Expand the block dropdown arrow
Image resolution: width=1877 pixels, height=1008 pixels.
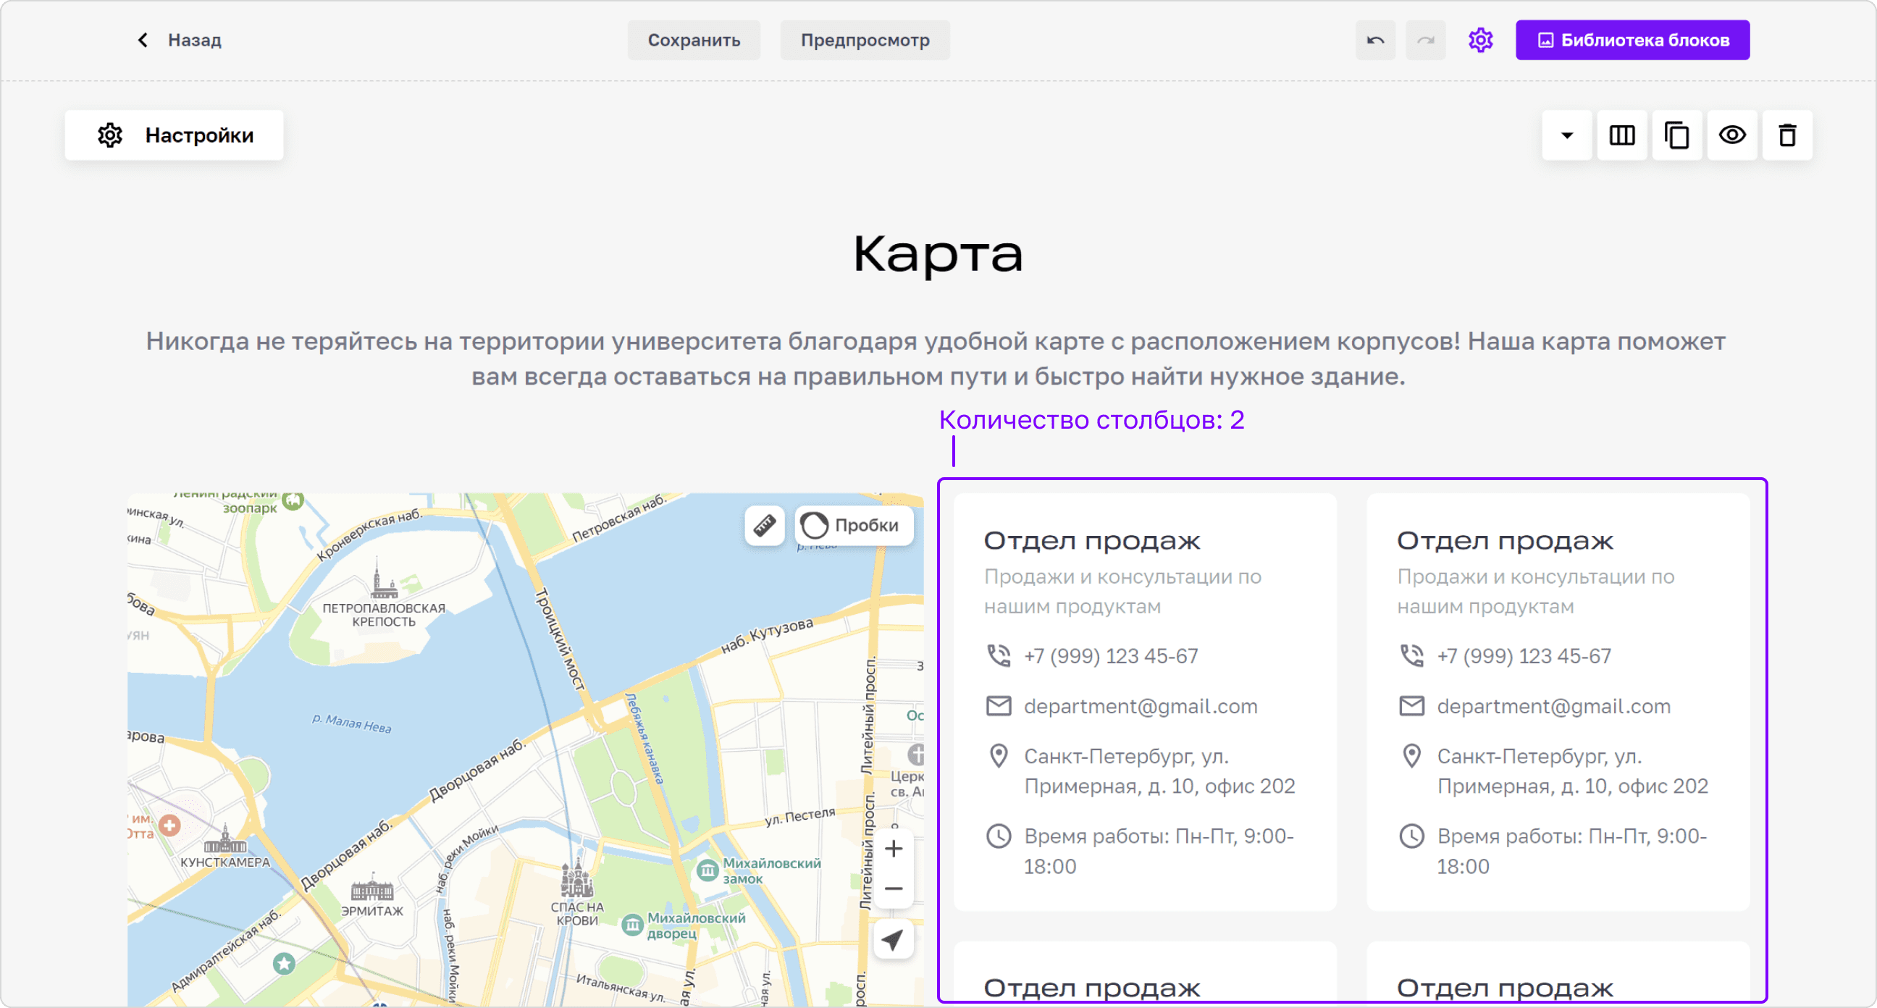click(x=1566, y=135)
